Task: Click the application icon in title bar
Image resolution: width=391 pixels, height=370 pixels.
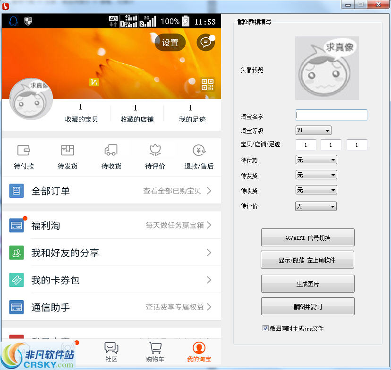Action: point(6,6)
